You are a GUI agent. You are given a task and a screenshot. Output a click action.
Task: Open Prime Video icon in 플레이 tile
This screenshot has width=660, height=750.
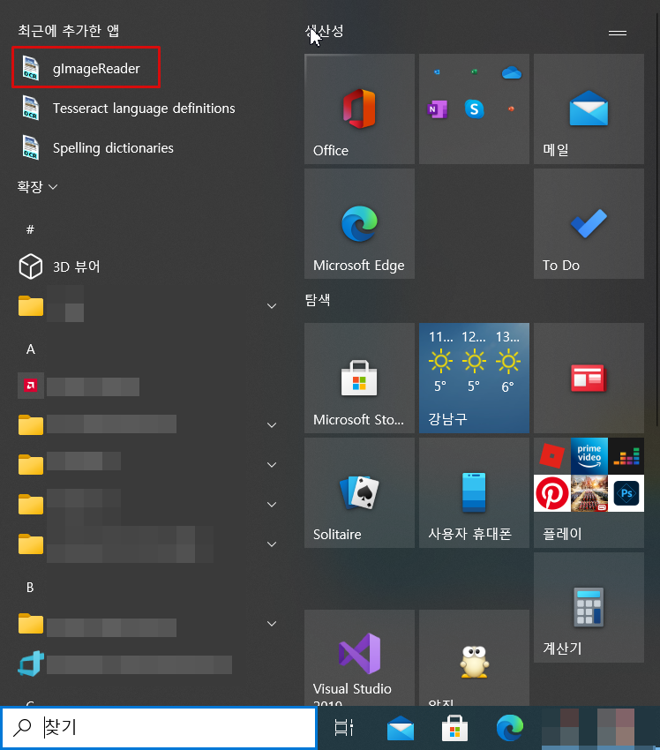(589, 456)
